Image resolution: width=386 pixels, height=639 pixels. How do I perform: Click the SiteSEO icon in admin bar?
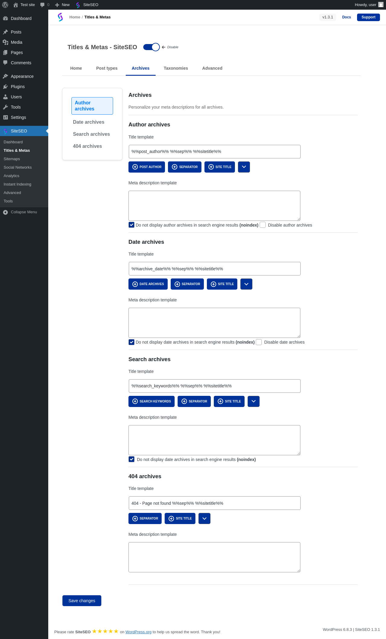(78, 5)
